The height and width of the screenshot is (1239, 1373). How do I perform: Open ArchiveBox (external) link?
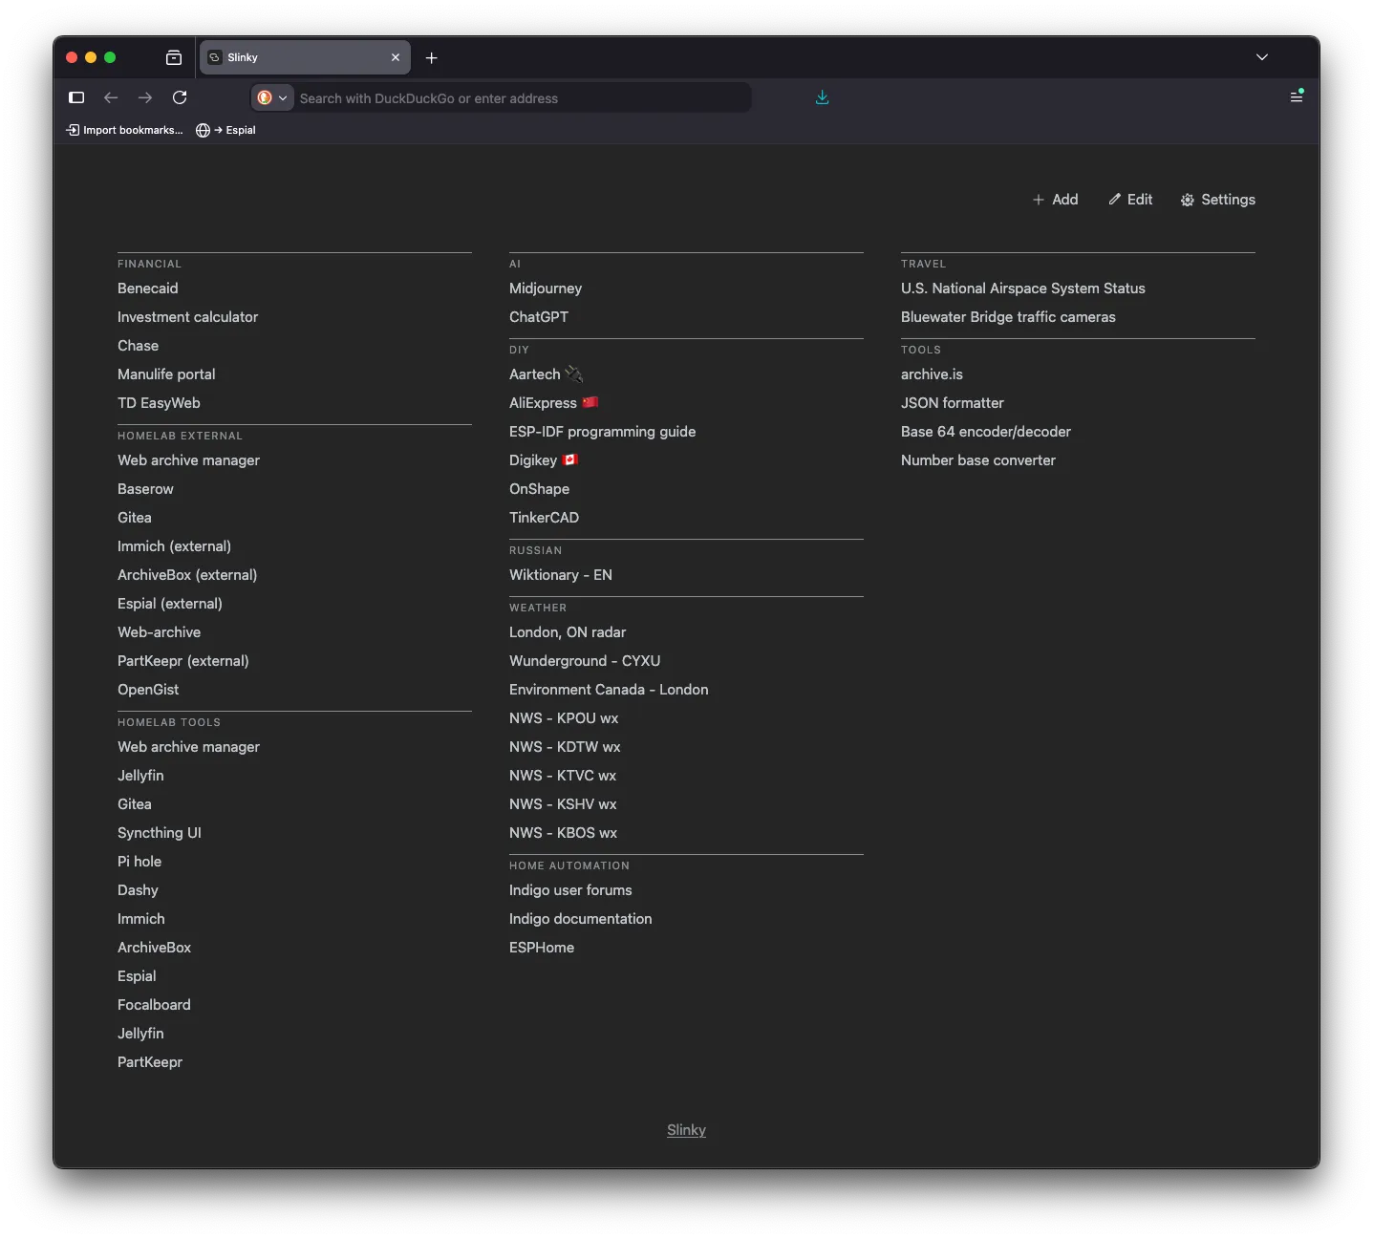pos(187,575)
